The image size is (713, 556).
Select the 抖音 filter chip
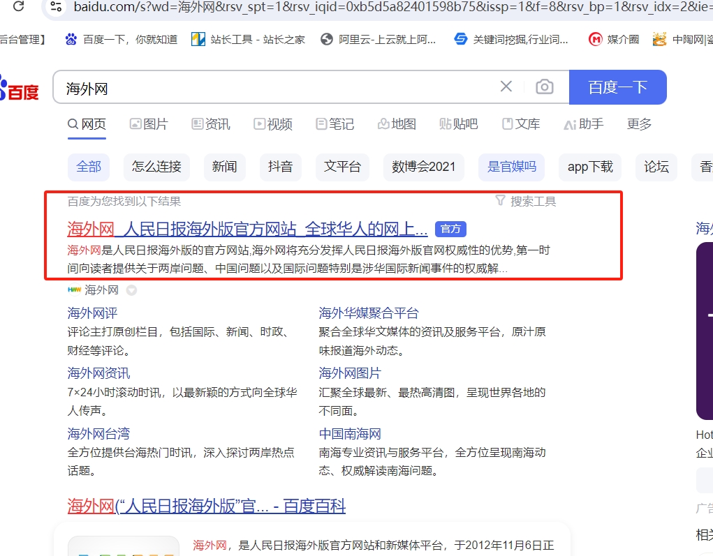[280, 167]
